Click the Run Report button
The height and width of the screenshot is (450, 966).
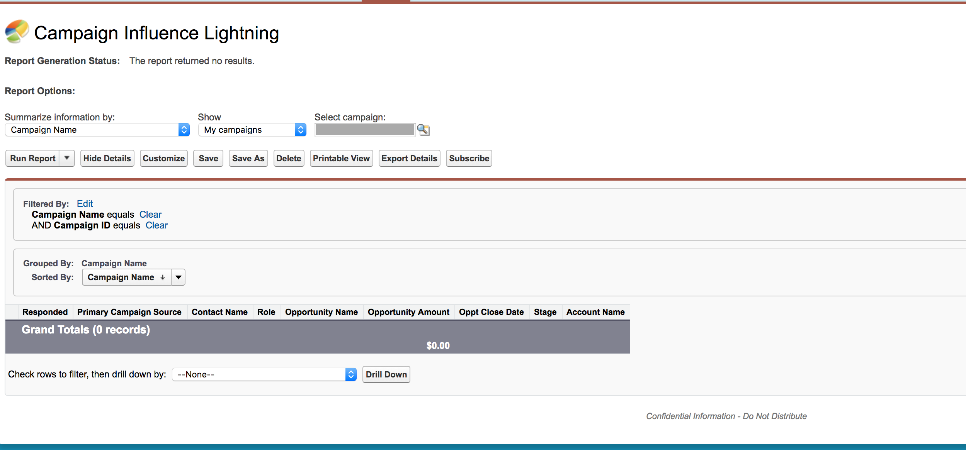pyautogui.click(x=33, y=158)
